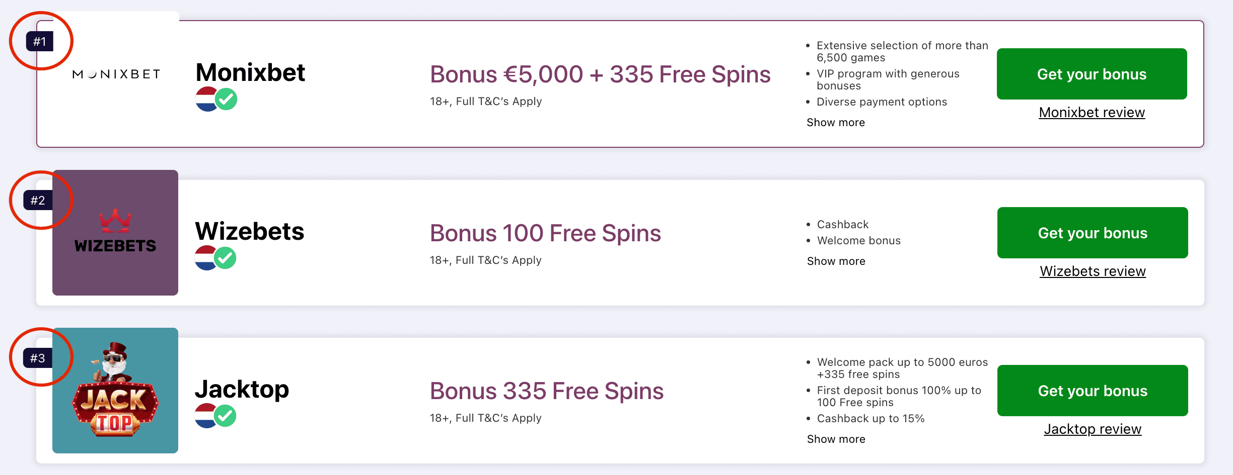Click the #1 rank badge
Viewport: 1233px width, 475px height.
coord(40,42)
